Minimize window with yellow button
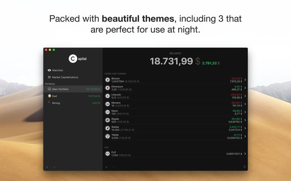This screenshot has width=291, height=181. [50, 50]
